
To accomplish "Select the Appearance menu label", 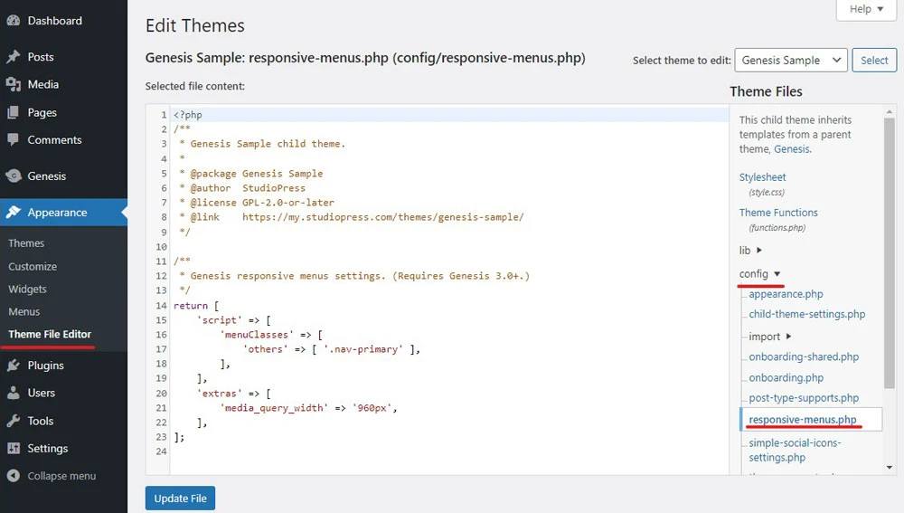I will tap(58, 213).
